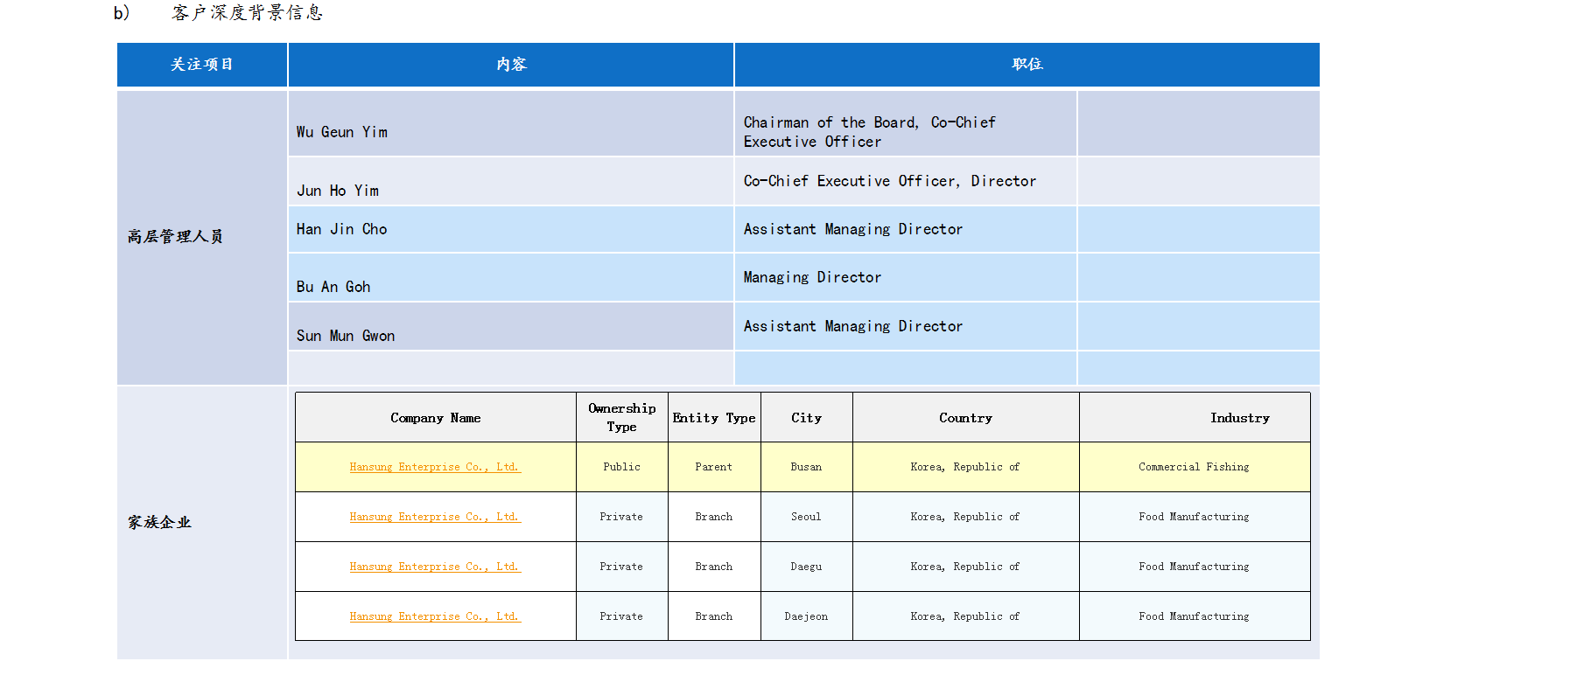Select the name Sun Mun Gwon

346,336
